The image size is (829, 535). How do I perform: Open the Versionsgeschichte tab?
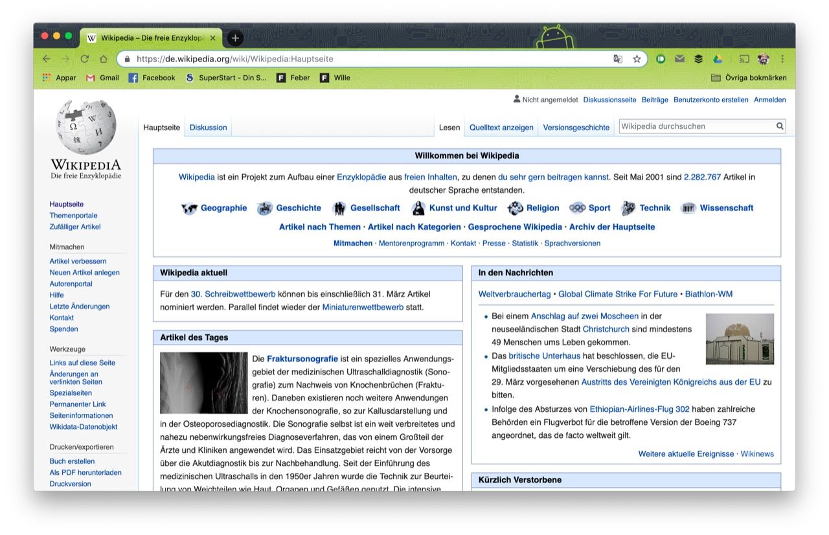576,128
